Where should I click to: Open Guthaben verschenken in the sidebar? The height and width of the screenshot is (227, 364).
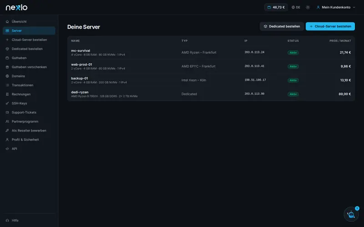point(29,67)
